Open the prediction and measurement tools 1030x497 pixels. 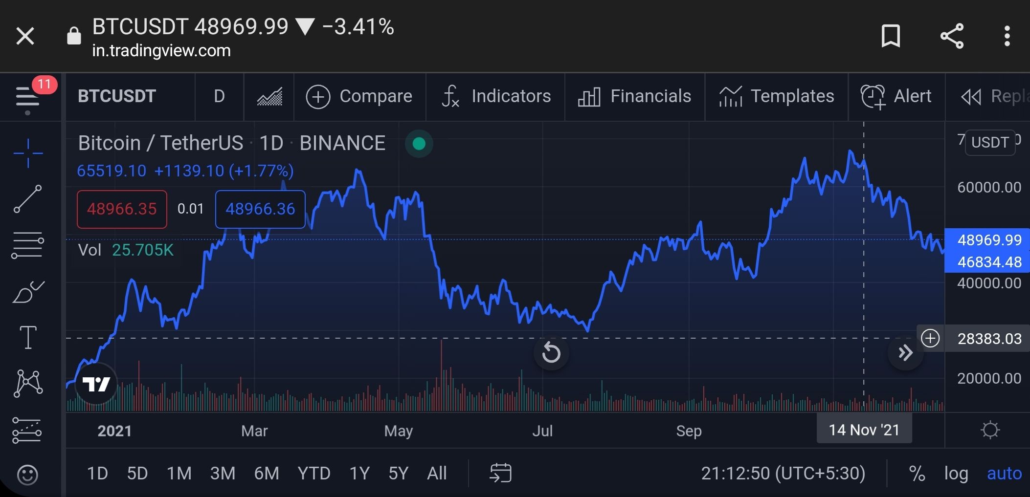[x=28, y=430]
